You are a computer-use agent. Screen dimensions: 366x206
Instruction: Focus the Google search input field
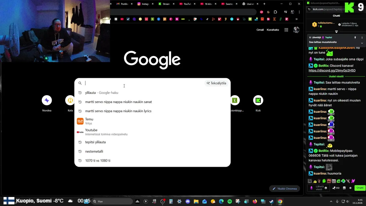(x=143, y=83)
